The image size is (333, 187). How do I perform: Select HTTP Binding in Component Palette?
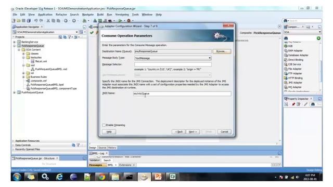click(x=293, y=78)
